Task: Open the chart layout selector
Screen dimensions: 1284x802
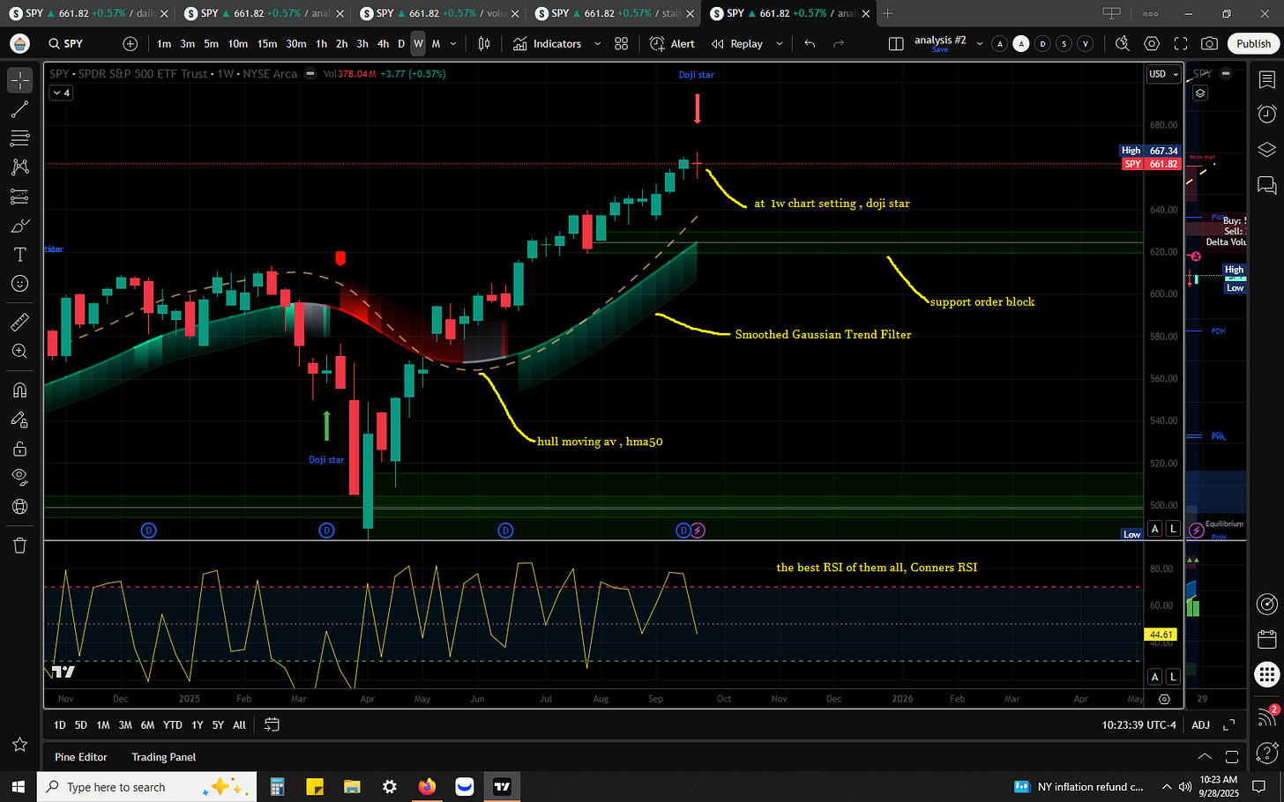Action: 896,43
